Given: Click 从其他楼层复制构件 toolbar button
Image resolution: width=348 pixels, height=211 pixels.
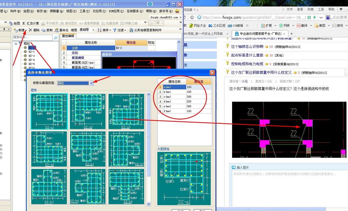Looking at the screenshot, I should click(x=145, y=30).
